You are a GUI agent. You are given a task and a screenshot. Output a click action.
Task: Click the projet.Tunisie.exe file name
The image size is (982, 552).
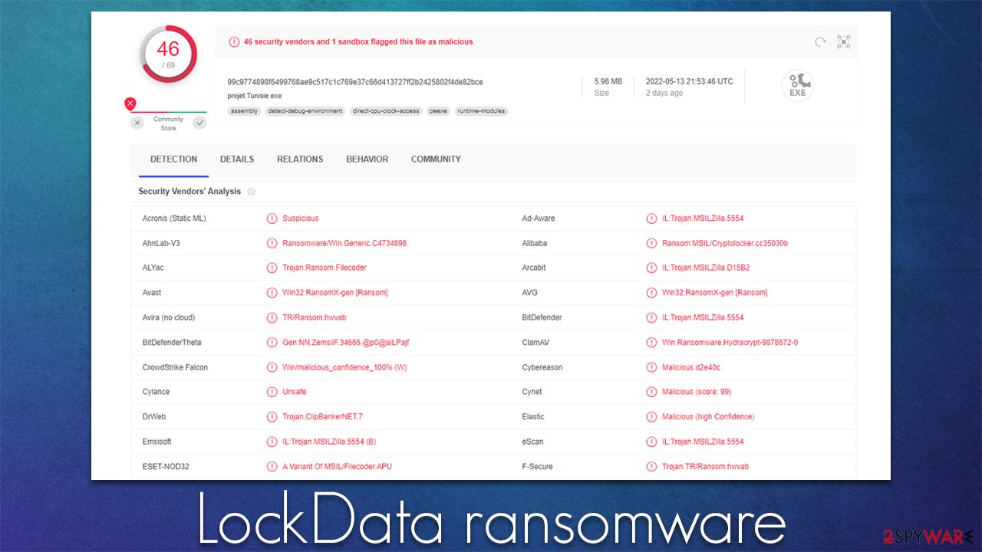pyautogui.click(x=255, y=96)
